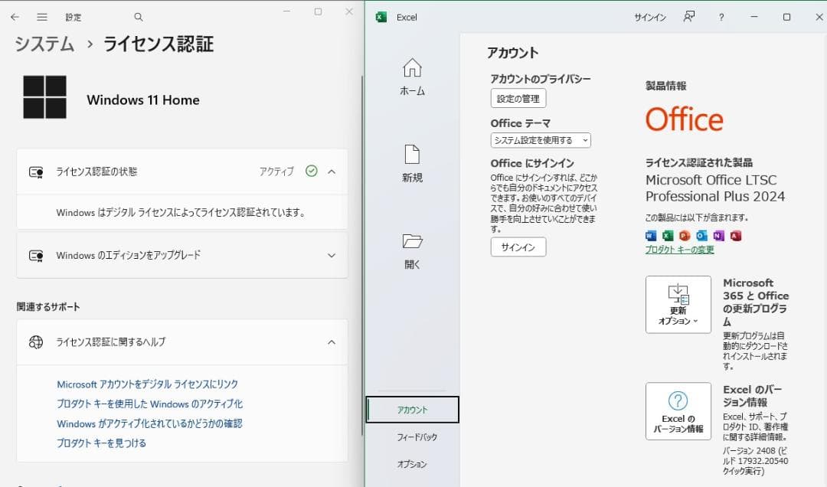This screenshot has width=827, height=487.
Task: Collapse the ライセンス認証の状態 section
Action: point(332,172)
